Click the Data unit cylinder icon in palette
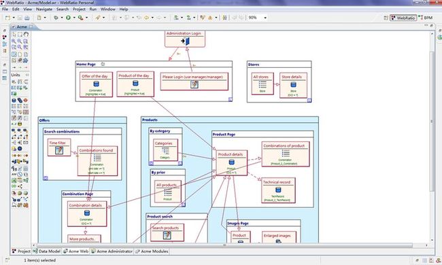Screen dimensions: 442x265 (14, 101)
